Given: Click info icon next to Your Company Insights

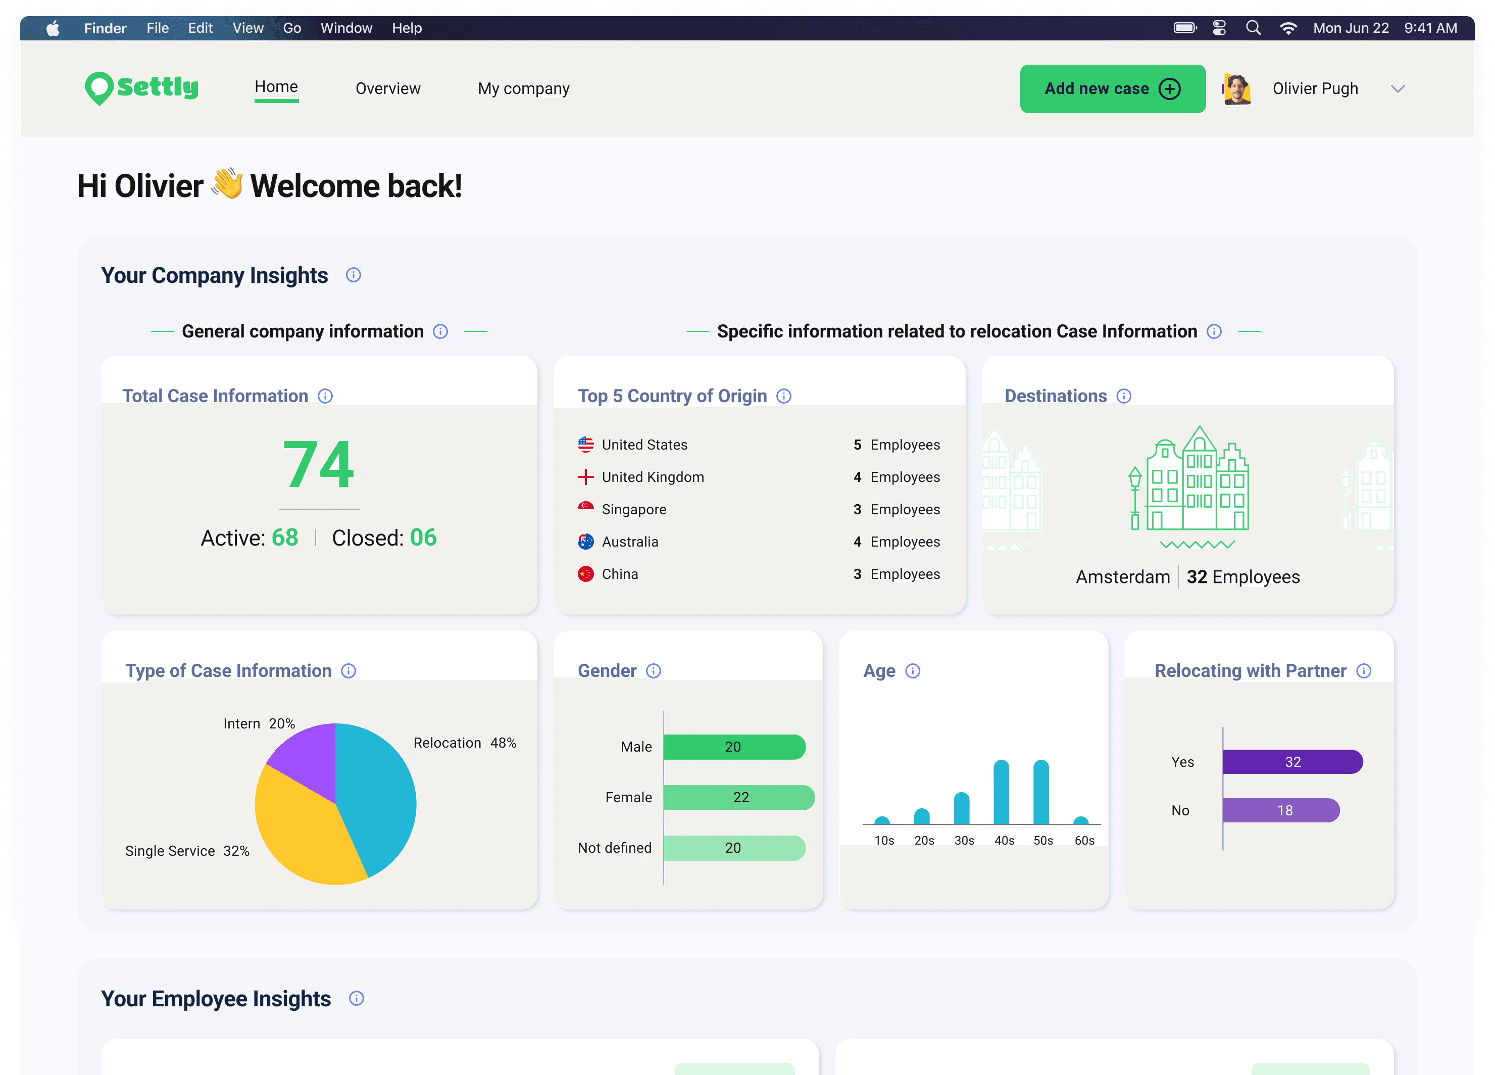Looking at the screenshot, I should (354, 275).
